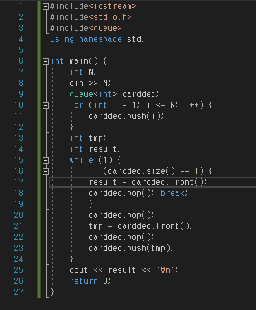This screenshot has height=310, width=256.
Task: Click the #include<queue> line
Action: tap(86, 28)
